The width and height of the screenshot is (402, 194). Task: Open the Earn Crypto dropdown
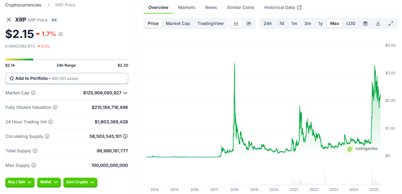point(80,182)
